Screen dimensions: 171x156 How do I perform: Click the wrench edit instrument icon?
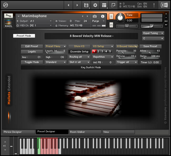tap(8, 16)
